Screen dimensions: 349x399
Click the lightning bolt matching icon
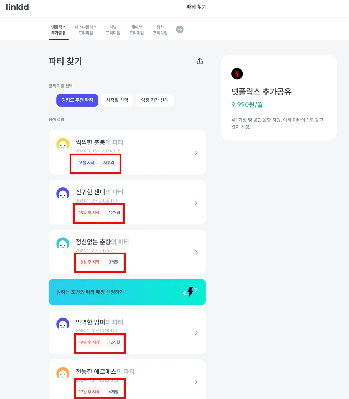click(x=190, y=292)
